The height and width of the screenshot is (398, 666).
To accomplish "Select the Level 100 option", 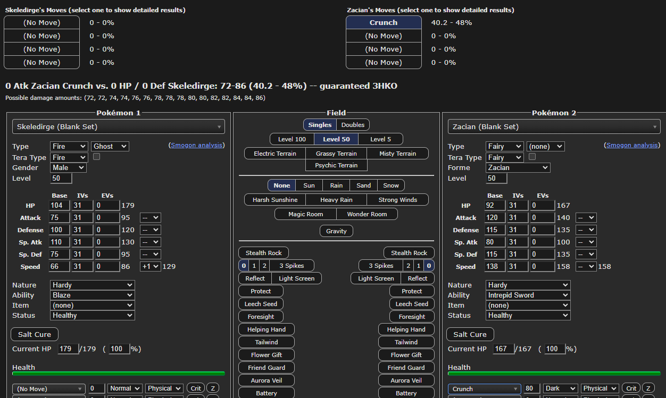I will click(292, 139).
